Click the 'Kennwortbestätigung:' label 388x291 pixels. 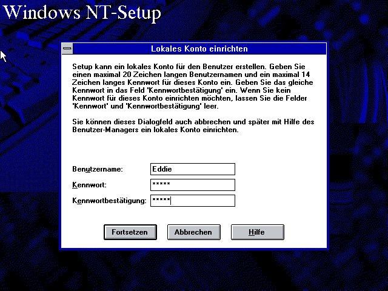coord(109,201)
